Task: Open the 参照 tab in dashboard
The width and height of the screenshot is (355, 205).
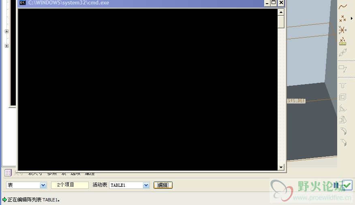Action: coord(52,173)
